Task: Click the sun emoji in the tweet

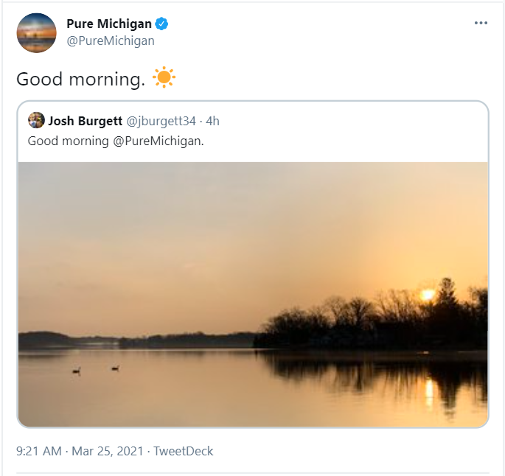Action: [164, 77]
